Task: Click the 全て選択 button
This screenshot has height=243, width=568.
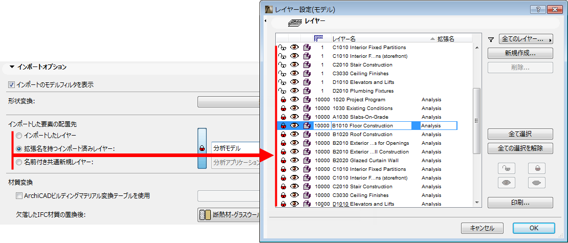Action: [x=520, y=134]
